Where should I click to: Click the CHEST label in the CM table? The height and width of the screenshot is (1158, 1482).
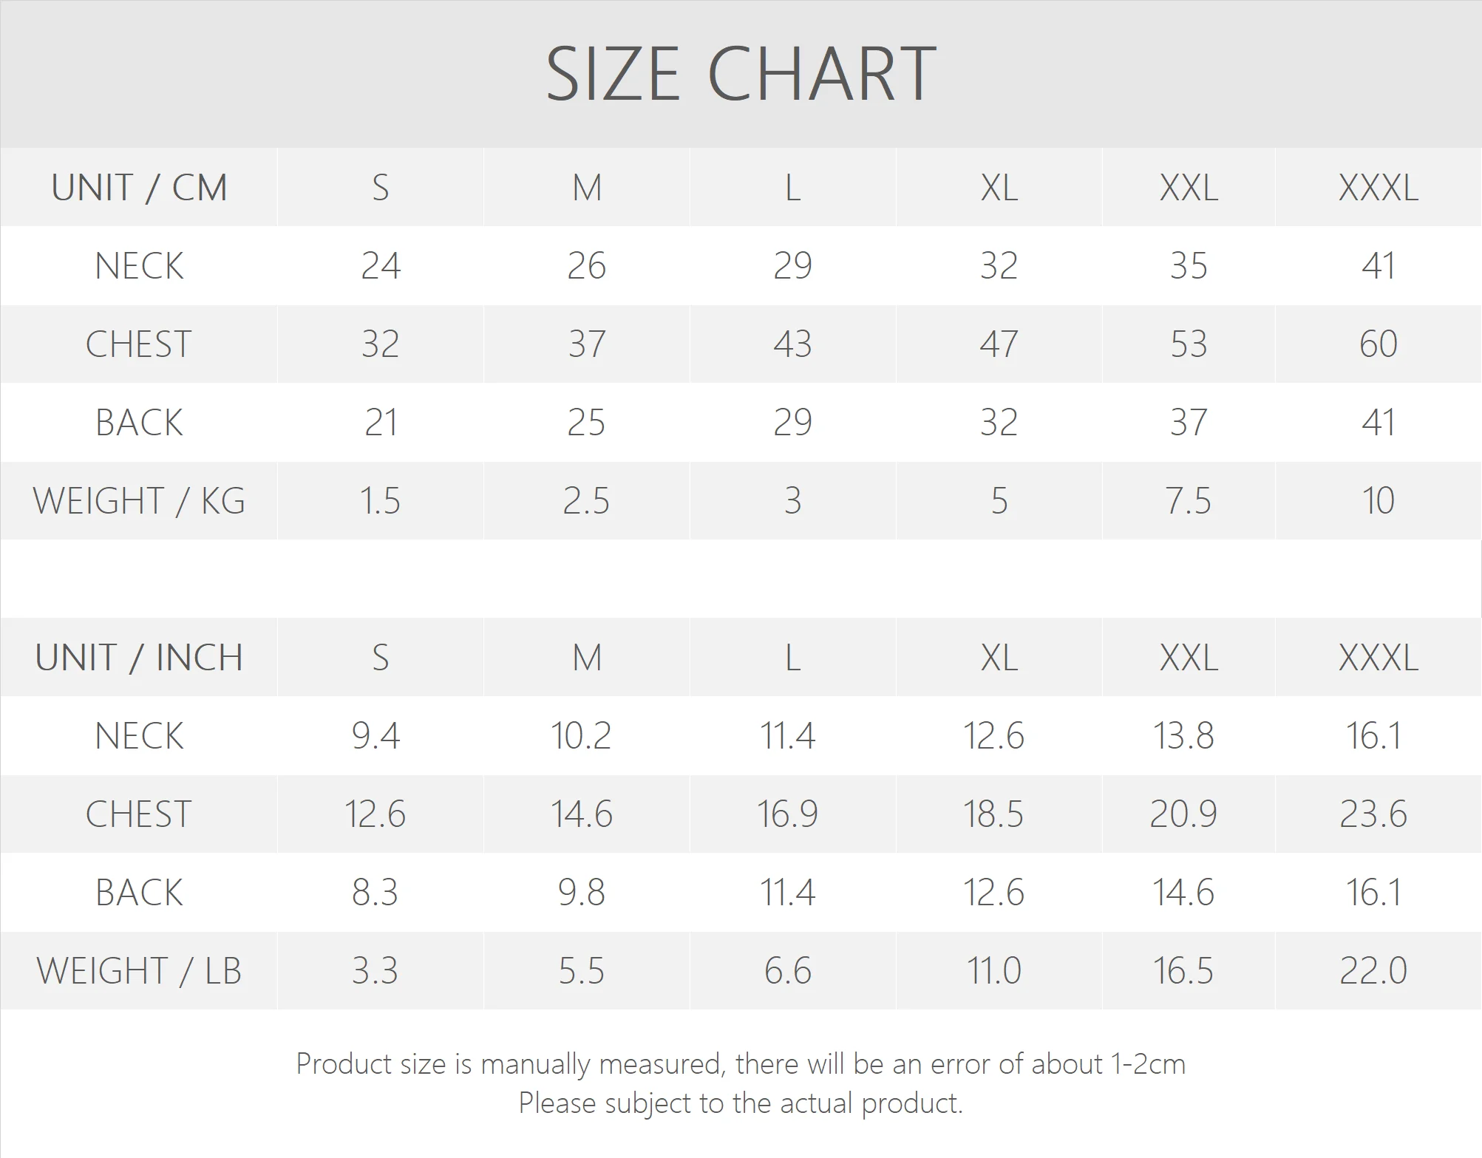pyautogui.click(x=139, y=344)
